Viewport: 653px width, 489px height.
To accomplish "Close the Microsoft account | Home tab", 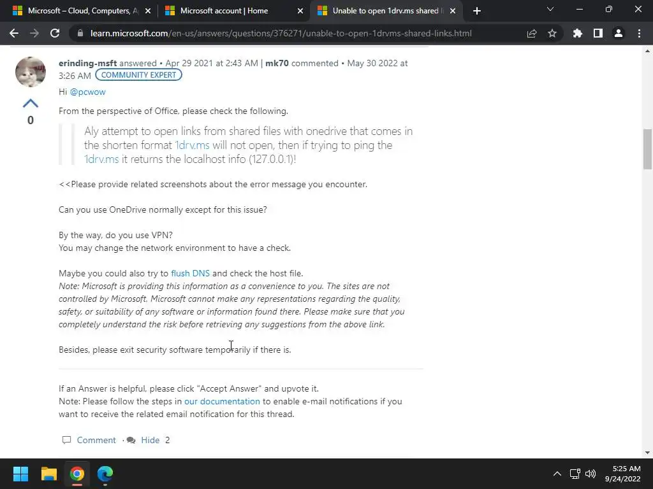I will click(x=300, y=11).
